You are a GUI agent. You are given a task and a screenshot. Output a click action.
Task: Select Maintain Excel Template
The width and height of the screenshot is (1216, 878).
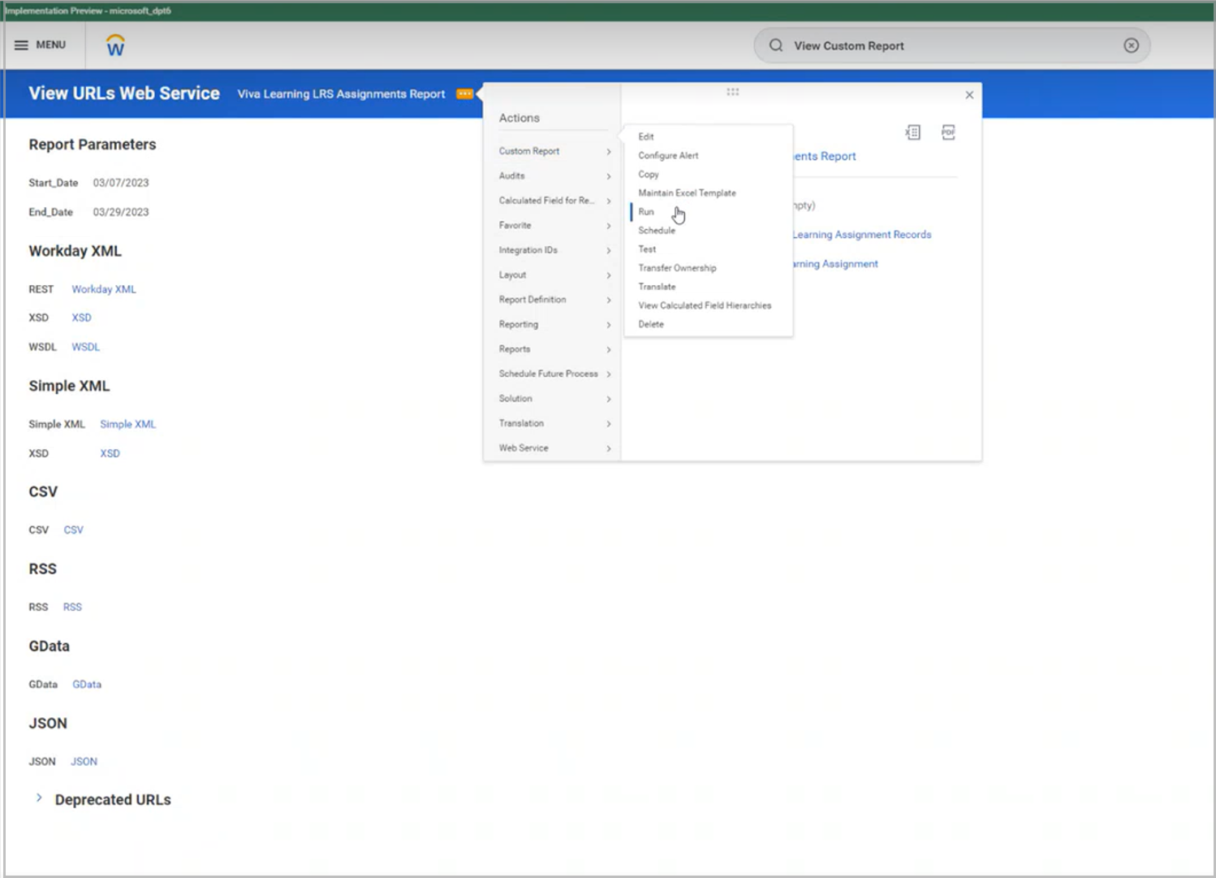tap(687, 192)
